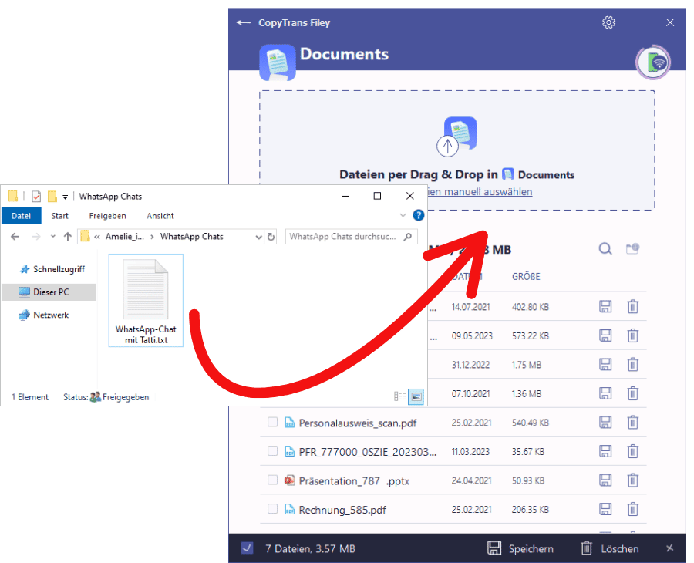Viewport: 694px width, 563px height.
Task: Open the Start ribbon tab
Action: pos(59,215)
